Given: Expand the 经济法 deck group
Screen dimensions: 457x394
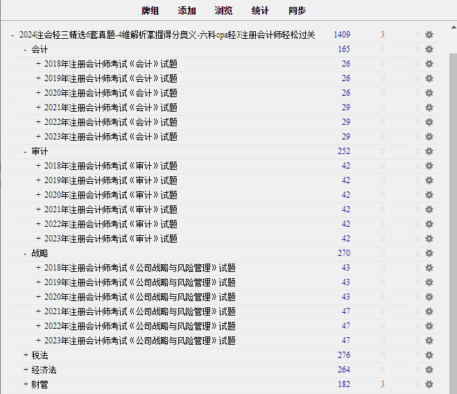Looking at the screenshot, I should point(26,370).
